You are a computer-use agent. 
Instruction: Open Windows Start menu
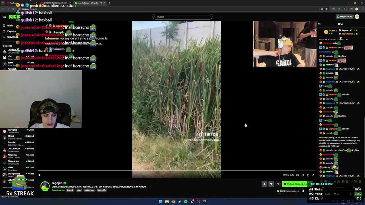pos(161,202)
